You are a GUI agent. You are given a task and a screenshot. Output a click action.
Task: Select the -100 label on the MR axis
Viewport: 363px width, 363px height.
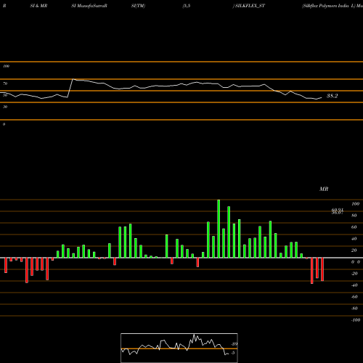click(x=356, y=320)
